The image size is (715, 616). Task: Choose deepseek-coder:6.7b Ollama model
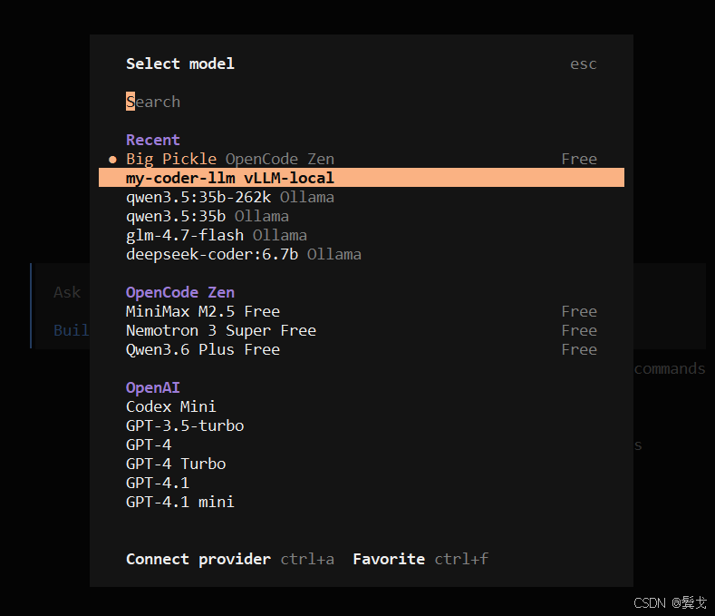[362, 254]
